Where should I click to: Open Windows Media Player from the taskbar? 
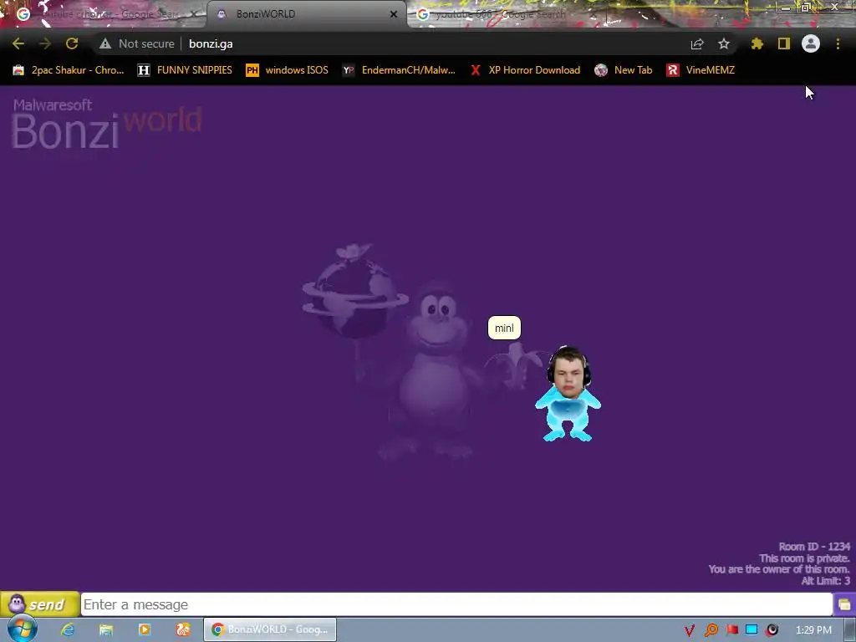point(144,629)
